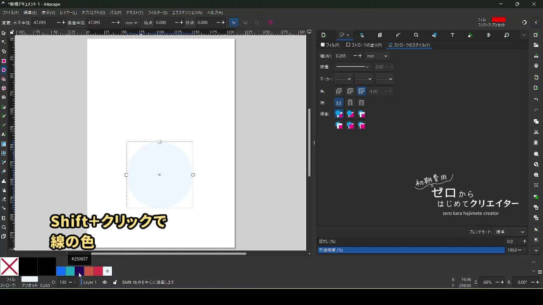
Task: Open the dash pattern dropdown
Action: [x=353, y=67]
